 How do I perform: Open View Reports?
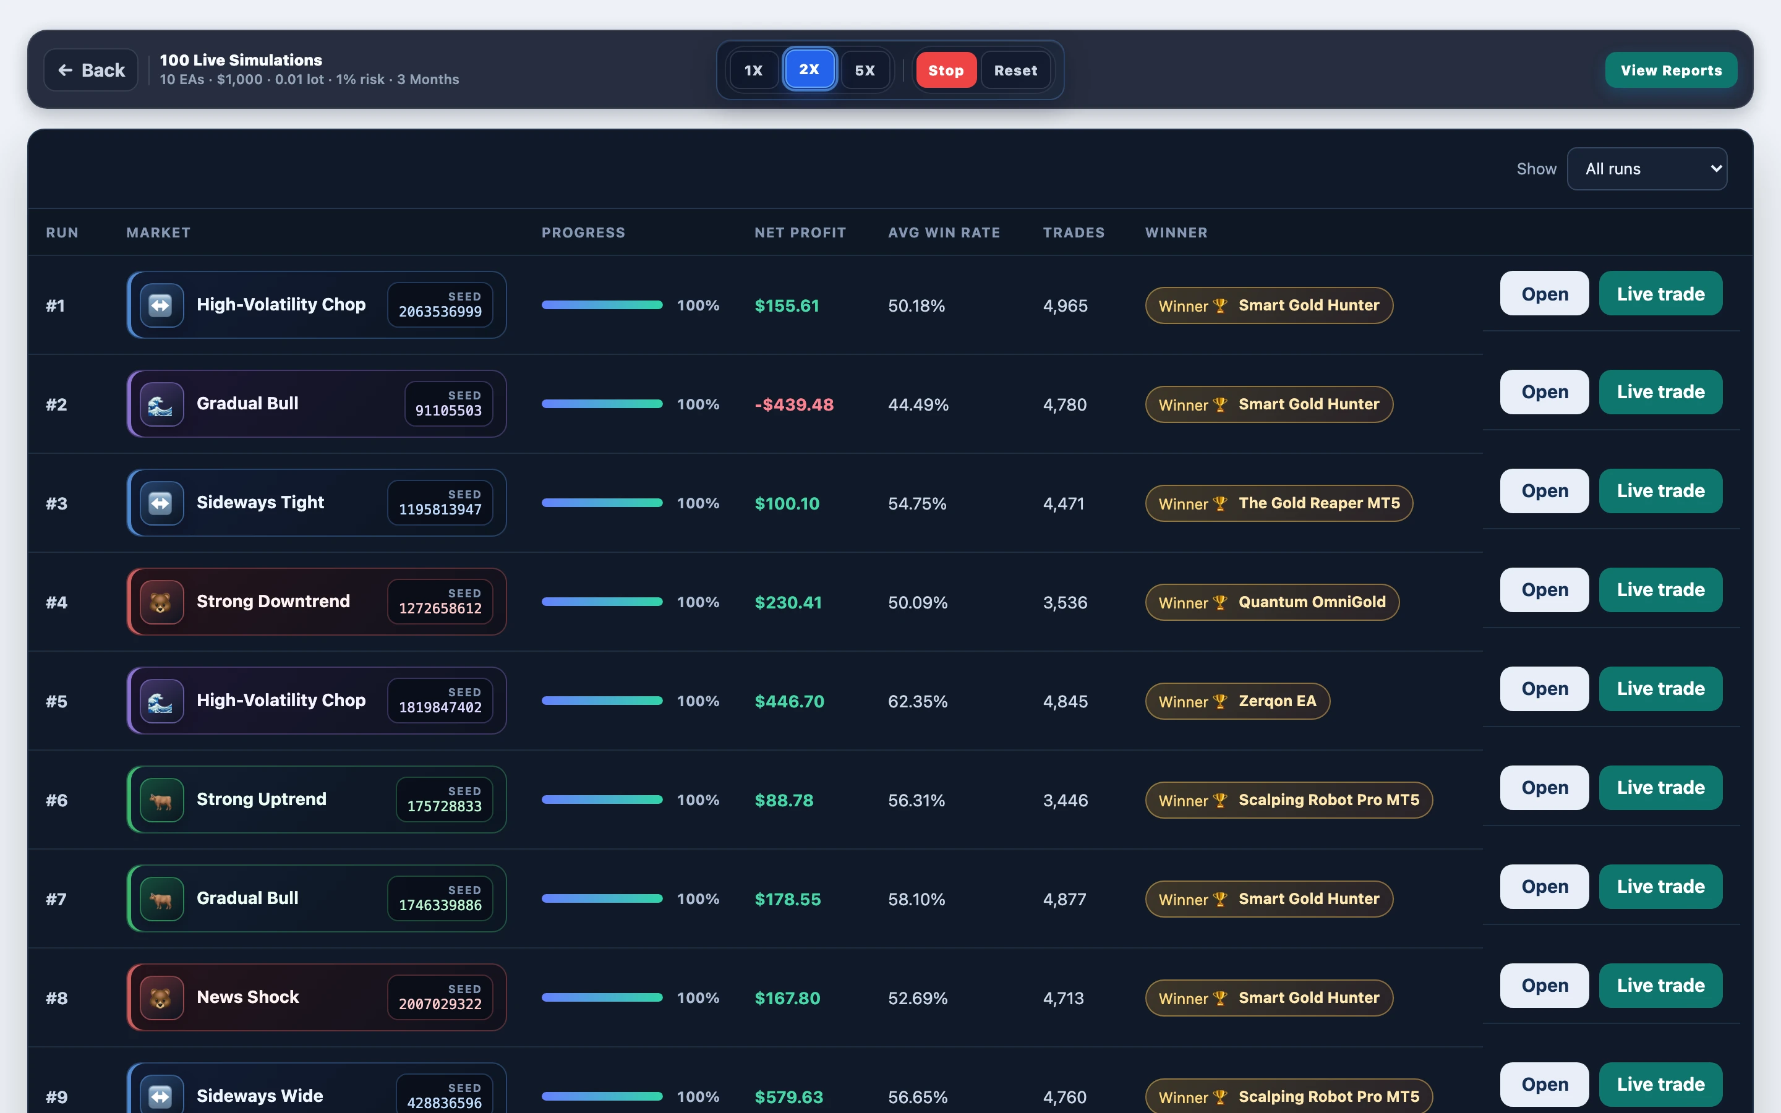[x=1670, y=70]
